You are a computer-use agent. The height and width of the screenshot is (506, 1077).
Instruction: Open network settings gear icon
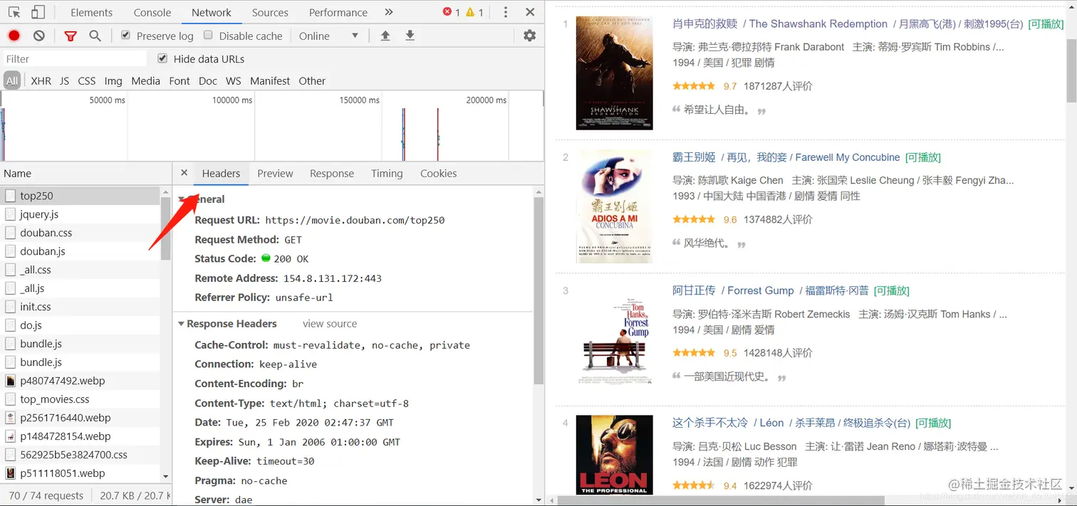529,36
